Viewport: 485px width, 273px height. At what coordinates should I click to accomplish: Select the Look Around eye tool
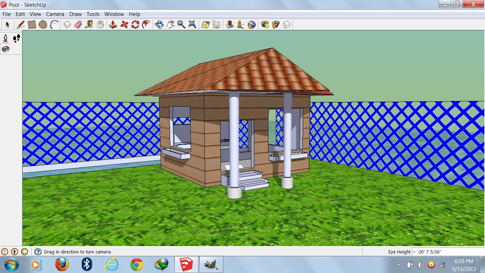[x=6, y=49]
